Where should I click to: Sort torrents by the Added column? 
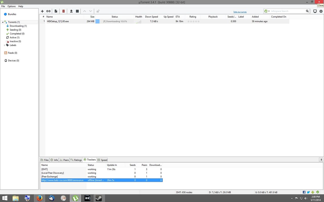coord(260,17)
